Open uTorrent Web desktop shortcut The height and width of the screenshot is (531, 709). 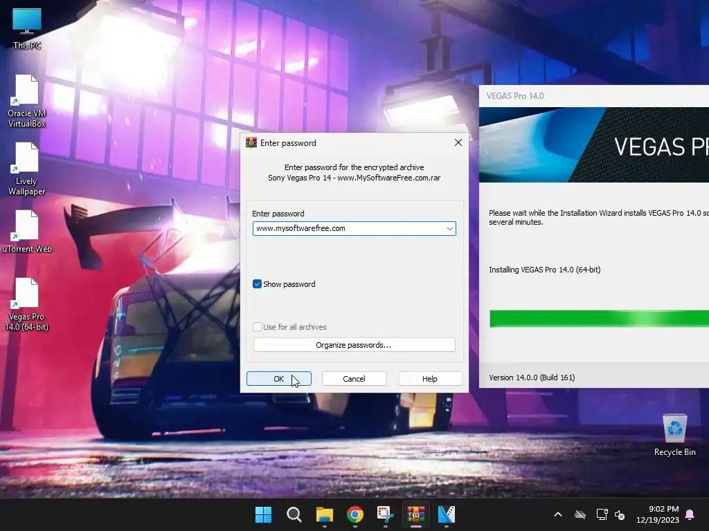27,231
